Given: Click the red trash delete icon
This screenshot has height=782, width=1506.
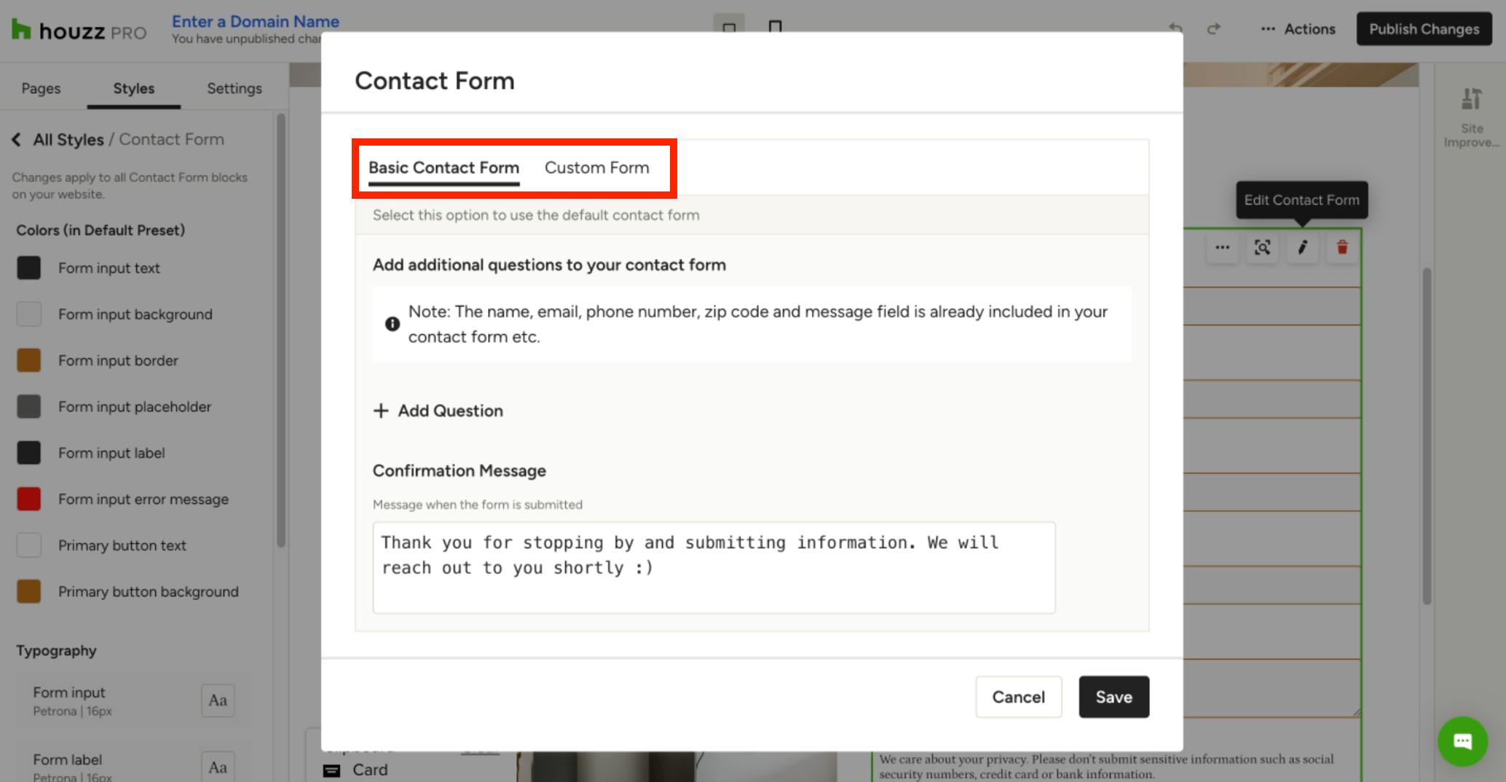Looking at the screenshot, I should pos(1342,248).
